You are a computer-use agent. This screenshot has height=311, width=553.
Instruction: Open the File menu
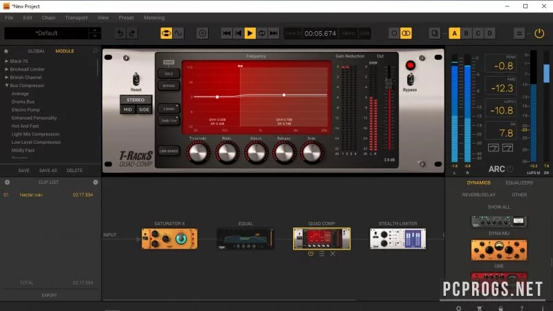tap(9, 18)
